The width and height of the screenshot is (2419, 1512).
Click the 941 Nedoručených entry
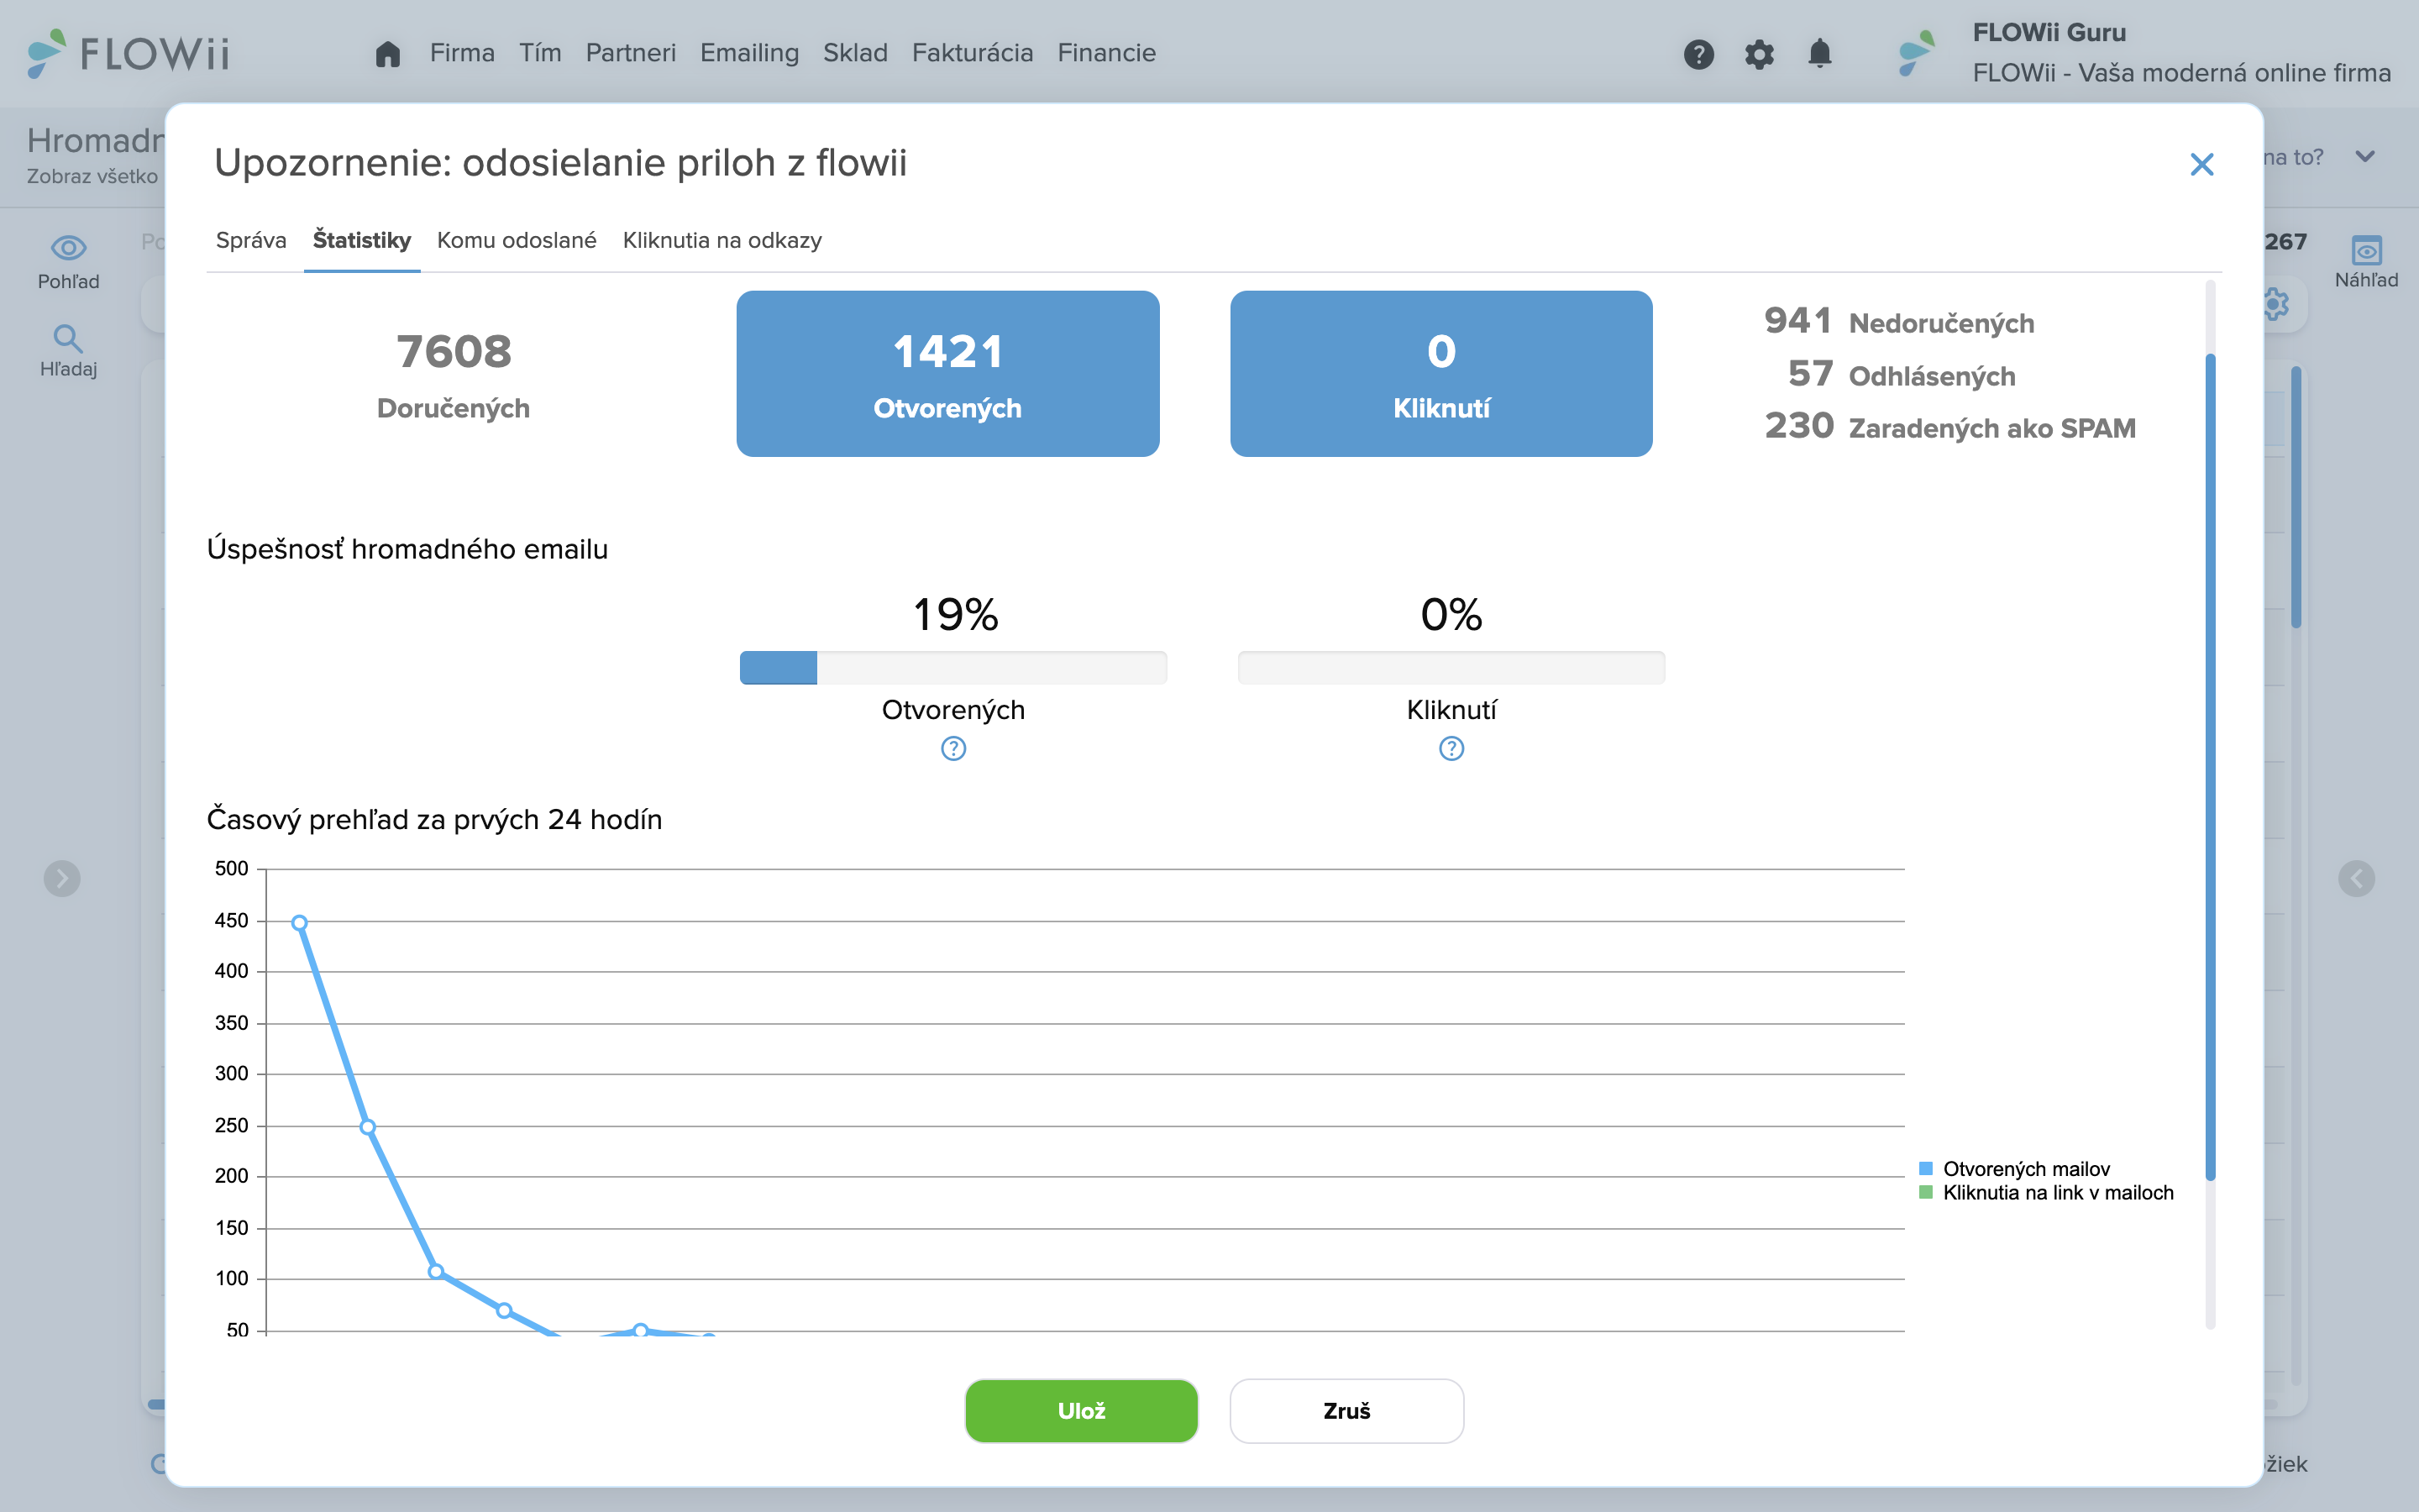(1899, 322)
